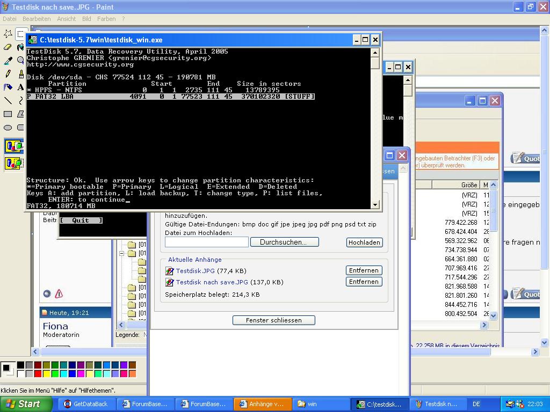
Task: Click the username Fiona
Action: click(55, 326)
